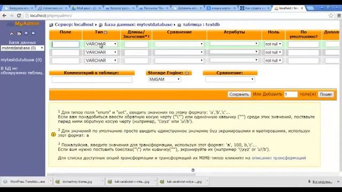Switch to Как создать browser tab

(x=255, y=8)
